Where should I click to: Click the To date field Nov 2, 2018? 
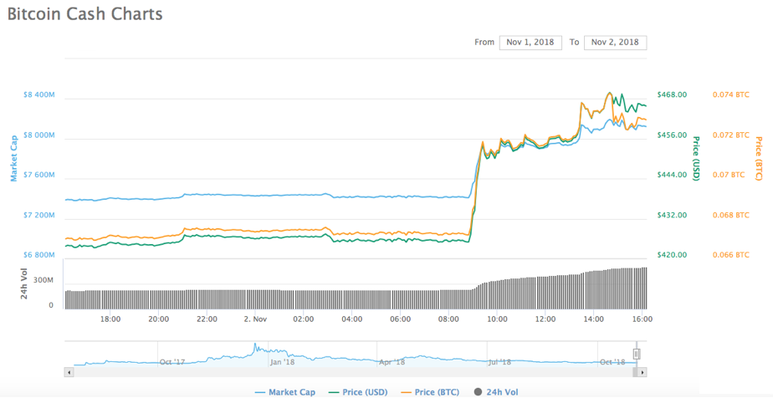point(615,42)
